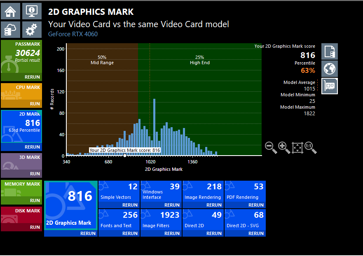
Task: Run the Disk Mark test
Action: pyautogui.click(x=34, y=227)
